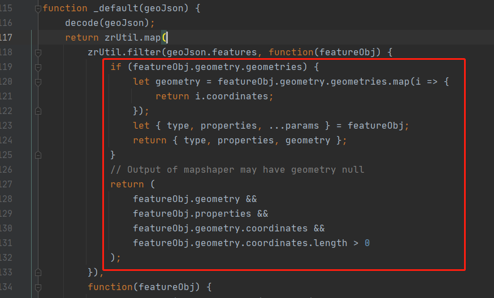Screen dimensions: 494x298
Task: Click the 'return (' keyword on line 127
Action: click(133, 185)
